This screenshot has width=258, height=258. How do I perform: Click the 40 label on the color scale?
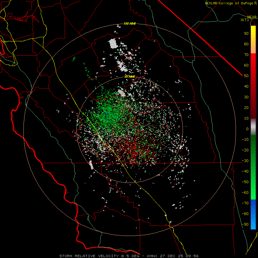tap(246, 86)
